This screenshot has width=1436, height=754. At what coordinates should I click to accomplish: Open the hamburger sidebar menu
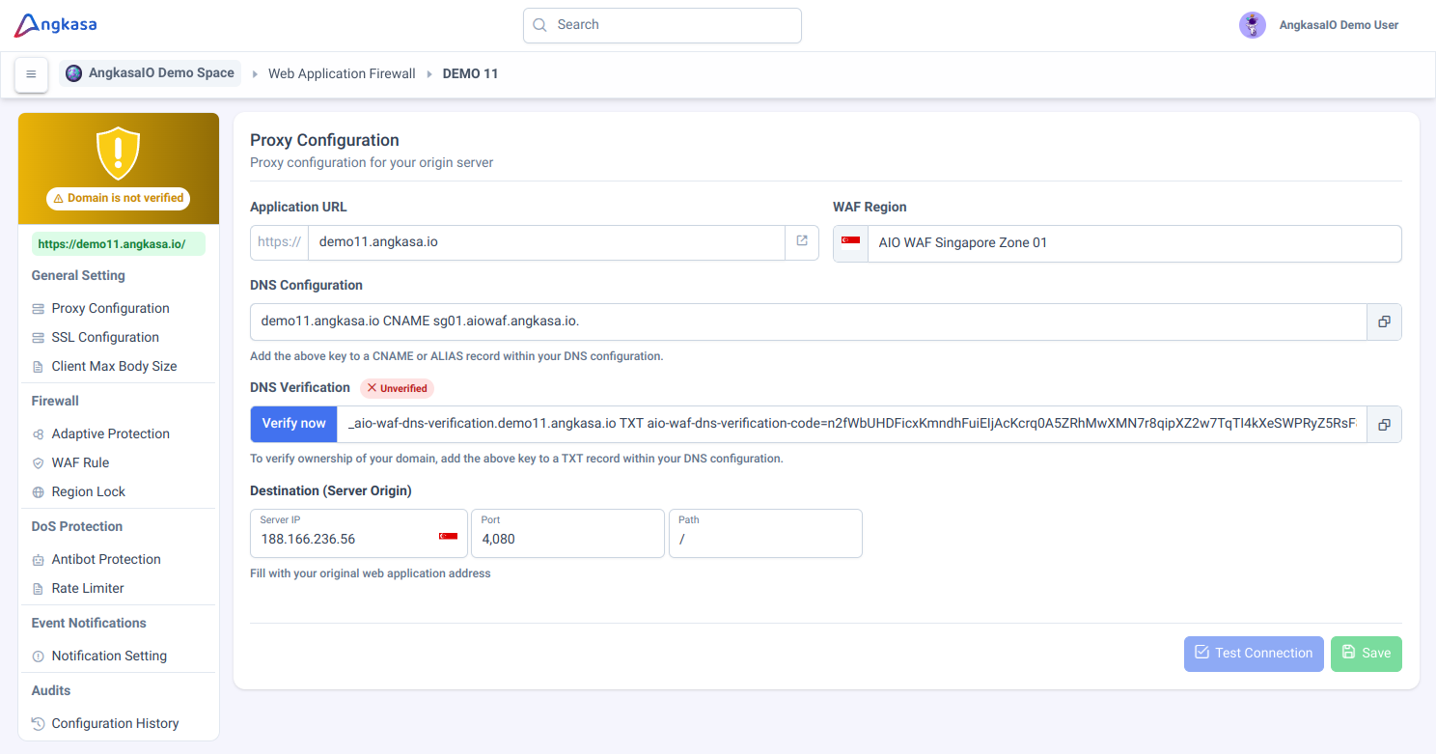[31, 74]
